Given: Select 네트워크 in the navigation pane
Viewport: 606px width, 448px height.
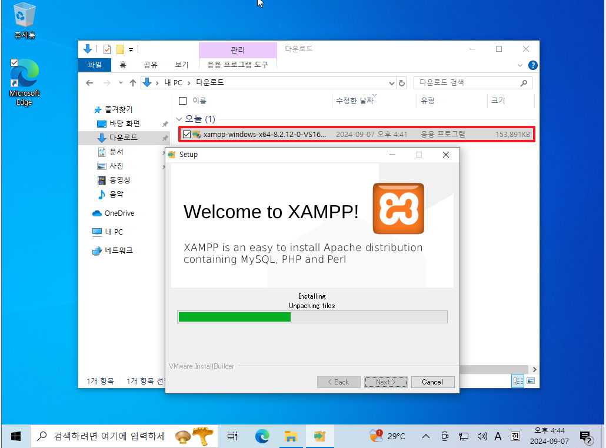Looking at the screenshot, I should click(x=112, y=250).
